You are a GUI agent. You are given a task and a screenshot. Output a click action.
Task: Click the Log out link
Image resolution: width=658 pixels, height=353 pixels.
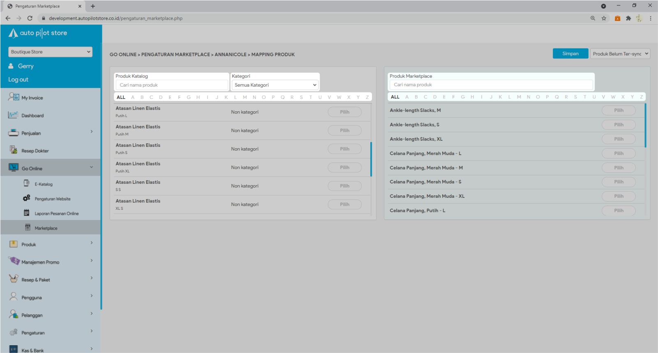coord(18,80)
